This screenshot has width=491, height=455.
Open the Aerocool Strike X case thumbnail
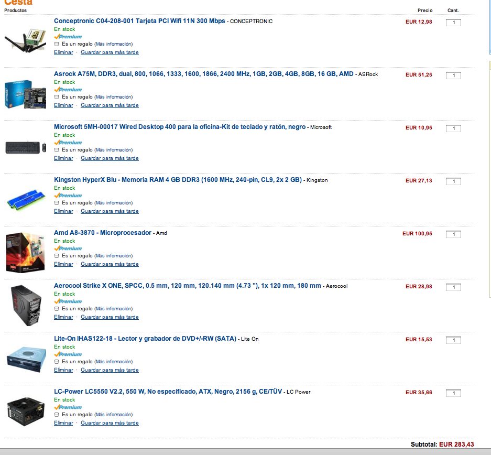click(x=26, y=305)
